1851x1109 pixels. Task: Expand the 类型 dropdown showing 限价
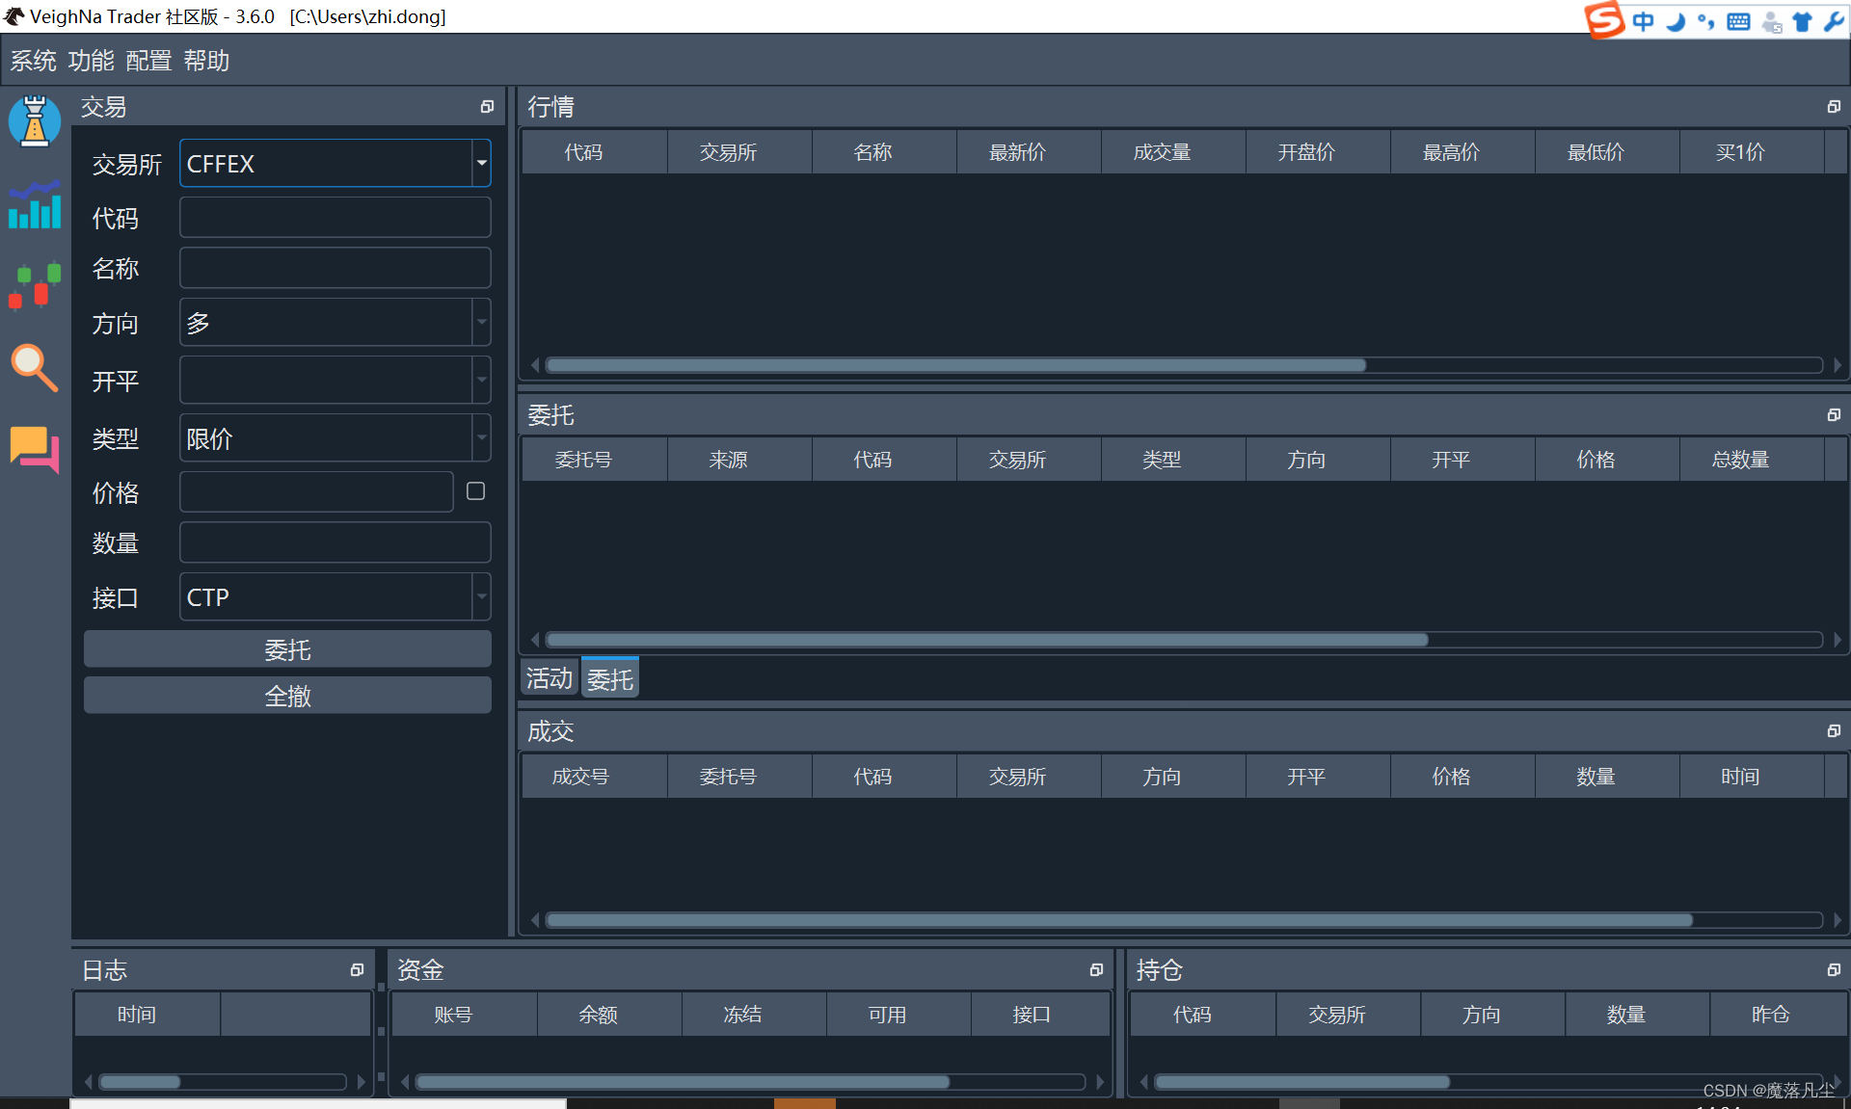(481, 438)
